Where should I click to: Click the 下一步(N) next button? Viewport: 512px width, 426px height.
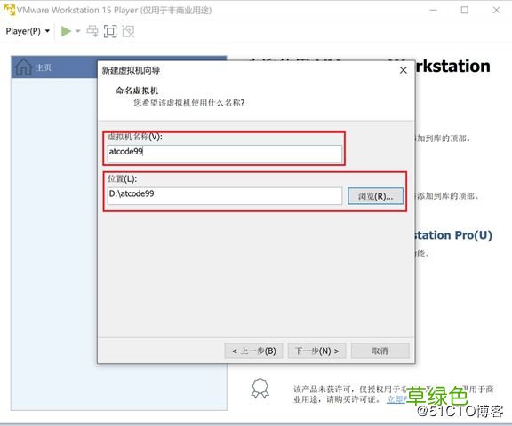pyautogui.click(x=316, y=351)
